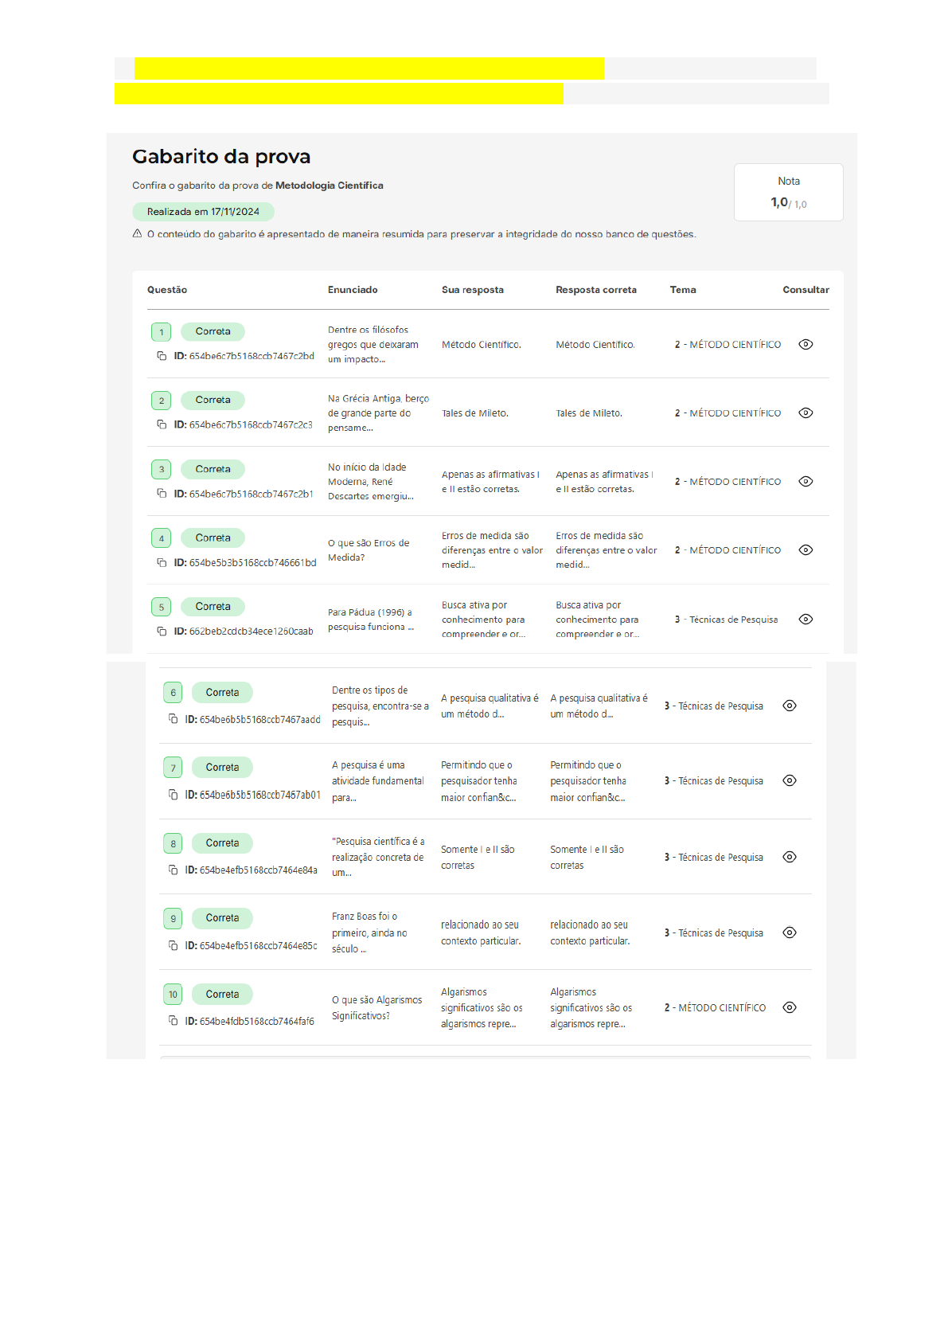Click the Consultar column header
Screen dimensions: 948x1341
pyautogui.click(x=806, y=290)
